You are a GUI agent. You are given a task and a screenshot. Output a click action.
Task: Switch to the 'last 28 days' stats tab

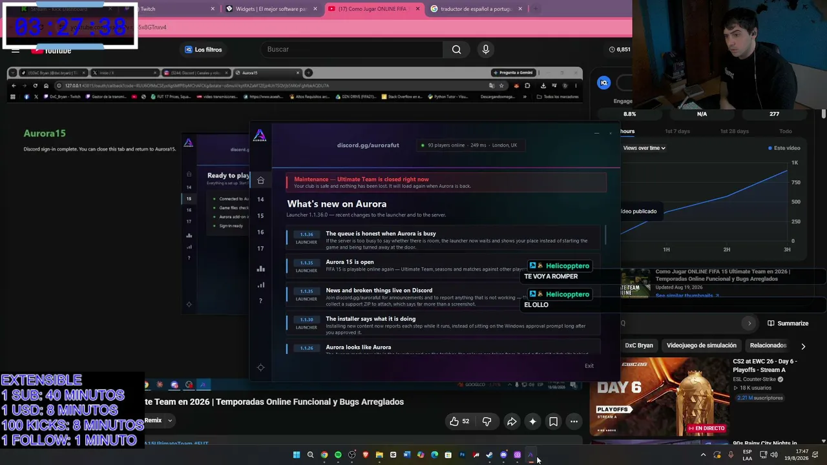pos(735,131)
